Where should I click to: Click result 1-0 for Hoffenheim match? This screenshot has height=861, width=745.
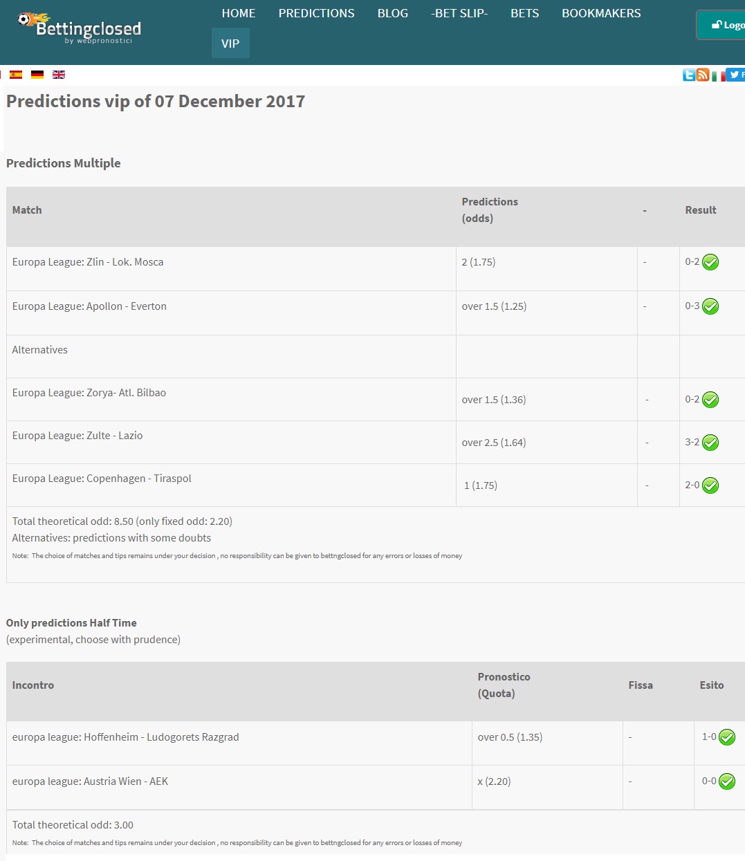coord(709,737)
